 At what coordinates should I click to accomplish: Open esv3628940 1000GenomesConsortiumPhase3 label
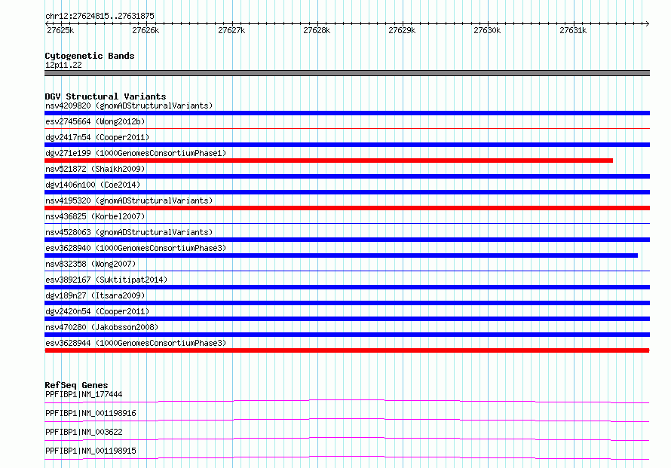(x=136, y=248)
